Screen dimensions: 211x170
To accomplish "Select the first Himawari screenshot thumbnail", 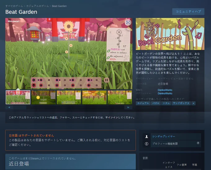I will click(18, 97).
